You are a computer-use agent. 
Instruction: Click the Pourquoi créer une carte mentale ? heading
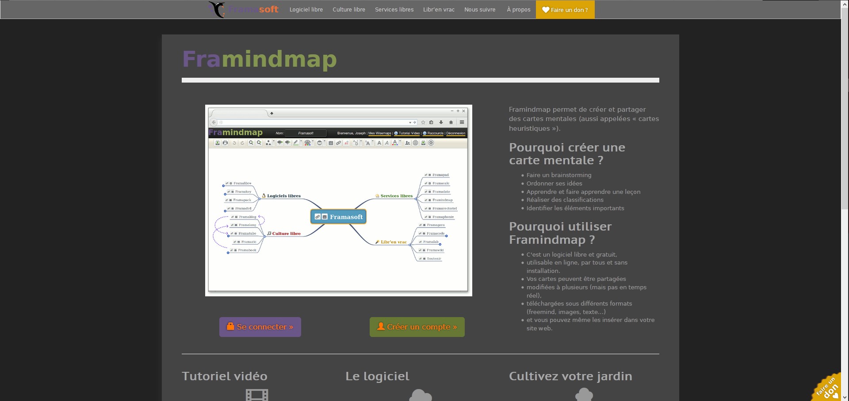click(567, 154)
